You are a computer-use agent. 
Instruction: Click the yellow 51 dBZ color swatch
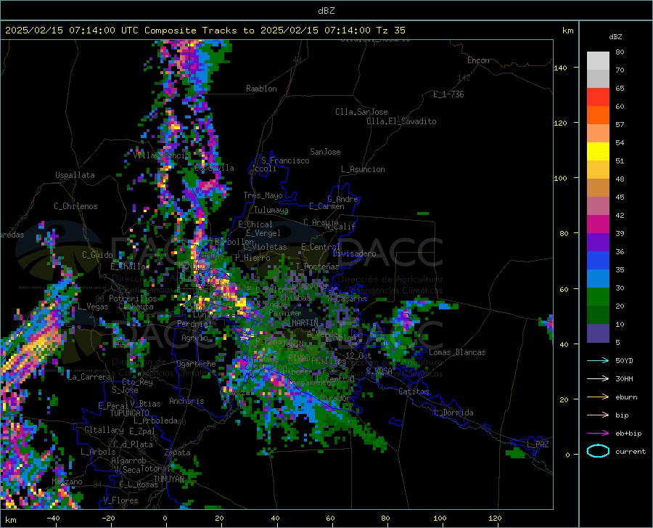click(598, 152)
